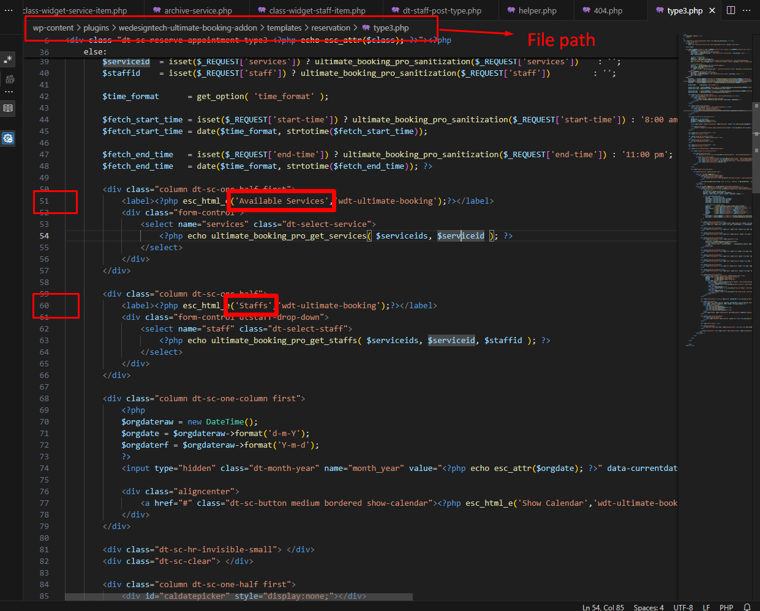
Task: Open the wp-content breadcrumb
Action: [x=53, y=28]
